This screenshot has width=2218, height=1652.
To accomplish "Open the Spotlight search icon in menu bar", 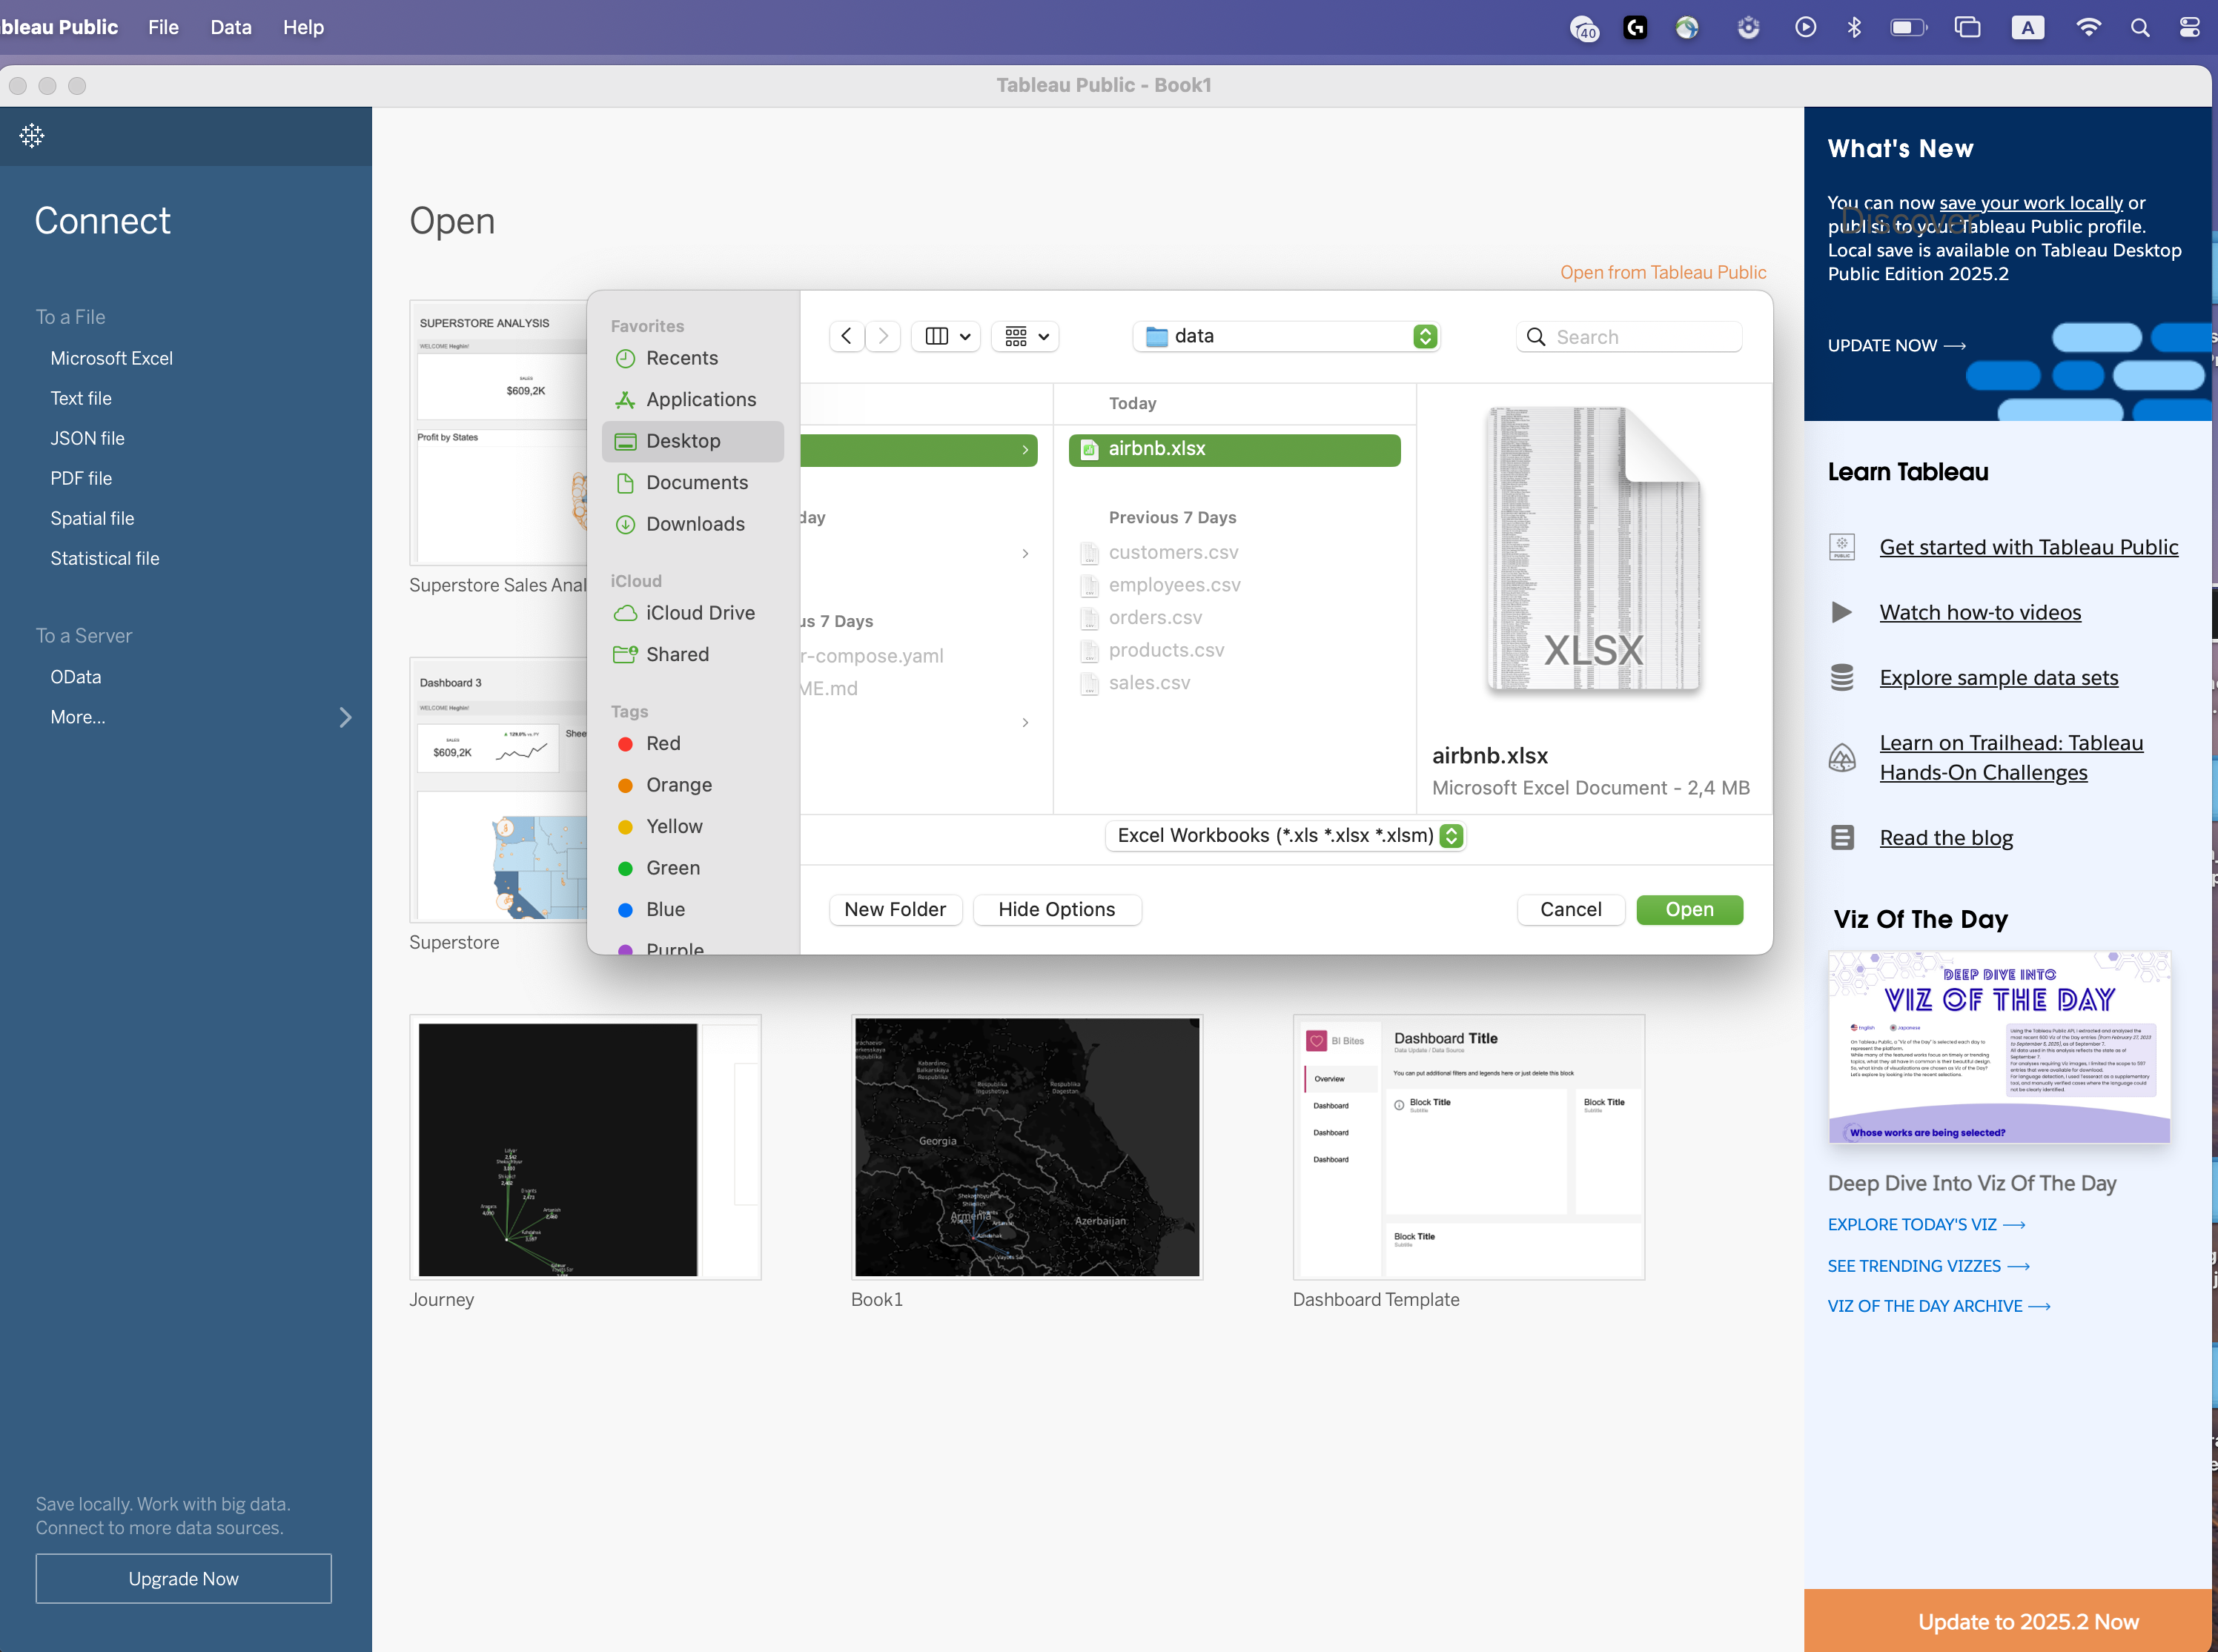I will click(x=2139, y=27).
